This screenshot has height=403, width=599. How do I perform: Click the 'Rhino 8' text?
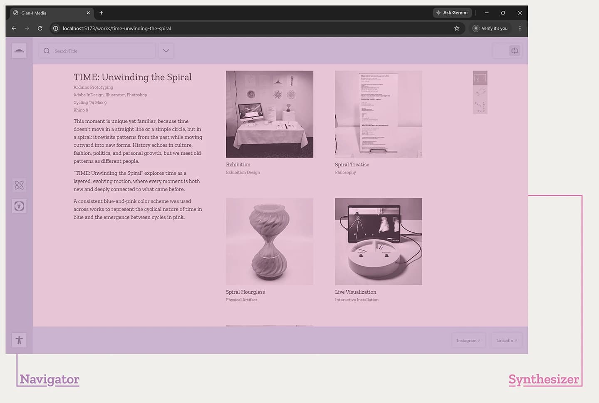tap(81, 110)
